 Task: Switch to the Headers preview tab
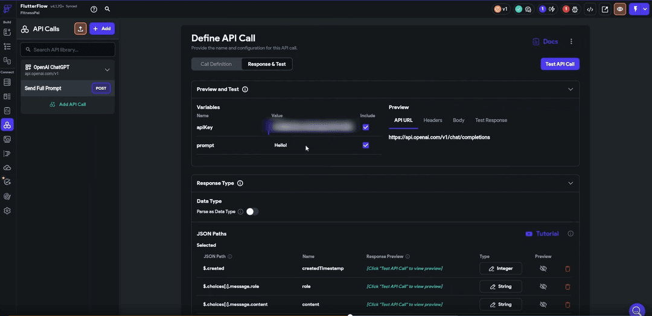(x=432, y=120)
